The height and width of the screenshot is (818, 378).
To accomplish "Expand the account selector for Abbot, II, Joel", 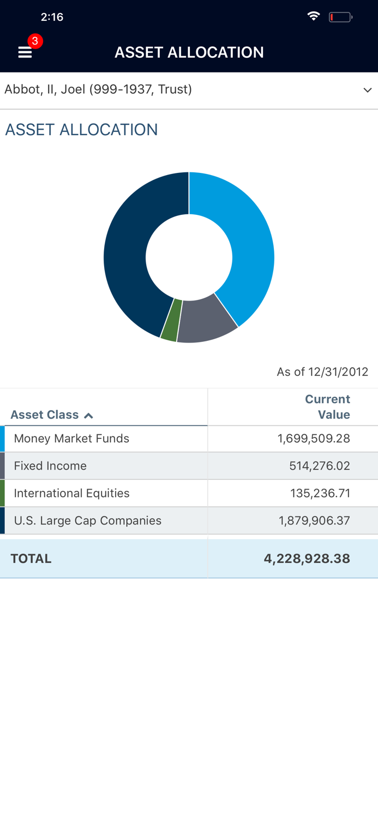I will pyautogui.click(x=98, y=89).
